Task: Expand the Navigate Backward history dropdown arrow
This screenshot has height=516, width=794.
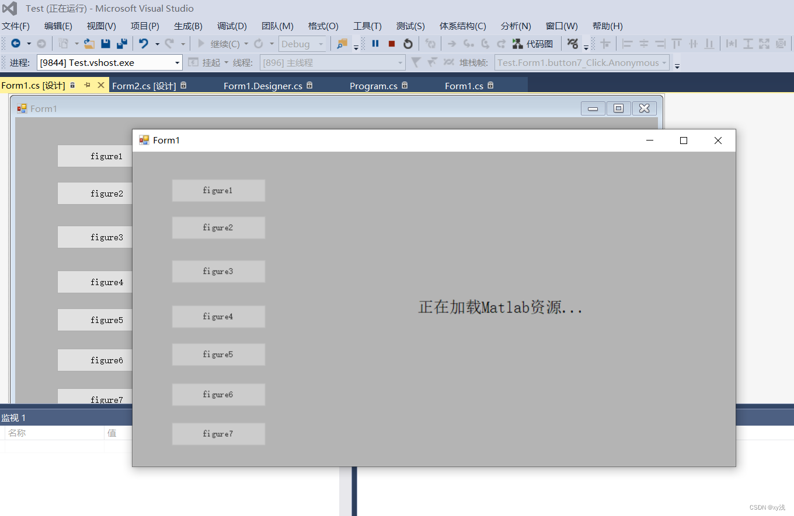Action: (28, 44)
